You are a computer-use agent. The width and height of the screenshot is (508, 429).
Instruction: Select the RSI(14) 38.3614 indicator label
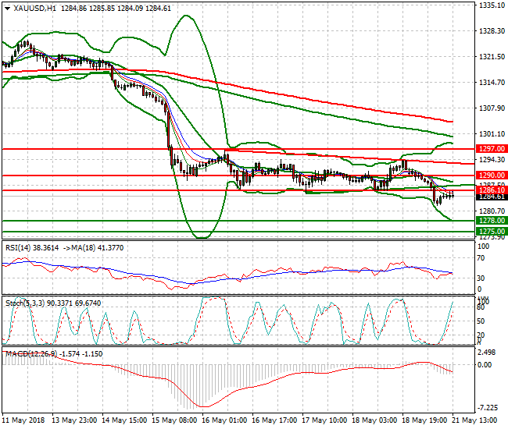[x=32, y=248]
